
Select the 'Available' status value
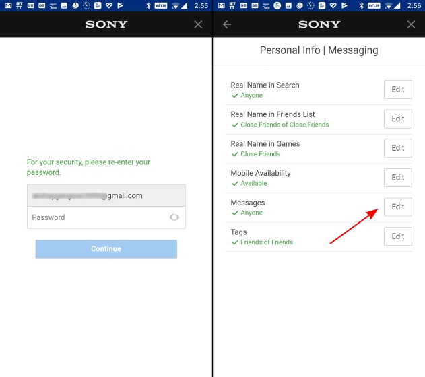pos(254,183)
